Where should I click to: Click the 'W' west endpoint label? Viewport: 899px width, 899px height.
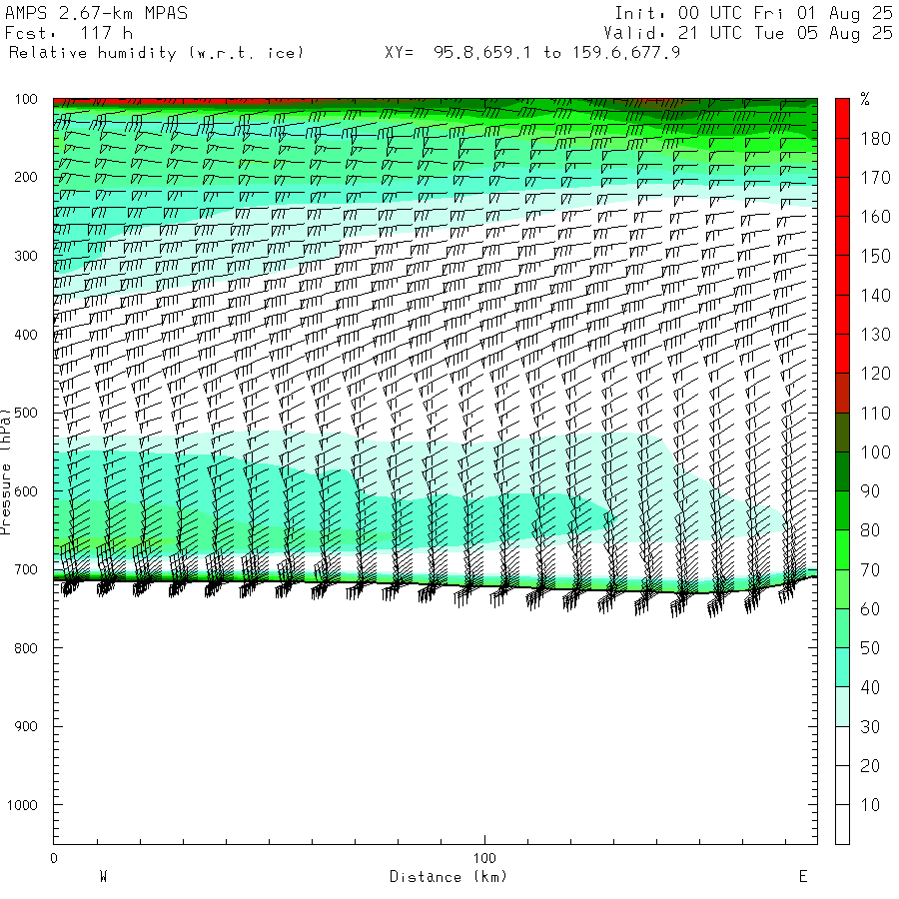(104, 876)
